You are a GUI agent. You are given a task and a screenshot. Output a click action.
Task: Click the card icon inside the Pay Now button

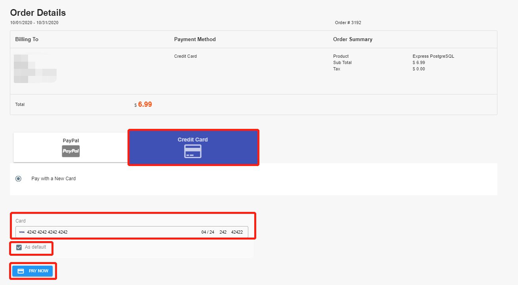click(x=21, y=271)
